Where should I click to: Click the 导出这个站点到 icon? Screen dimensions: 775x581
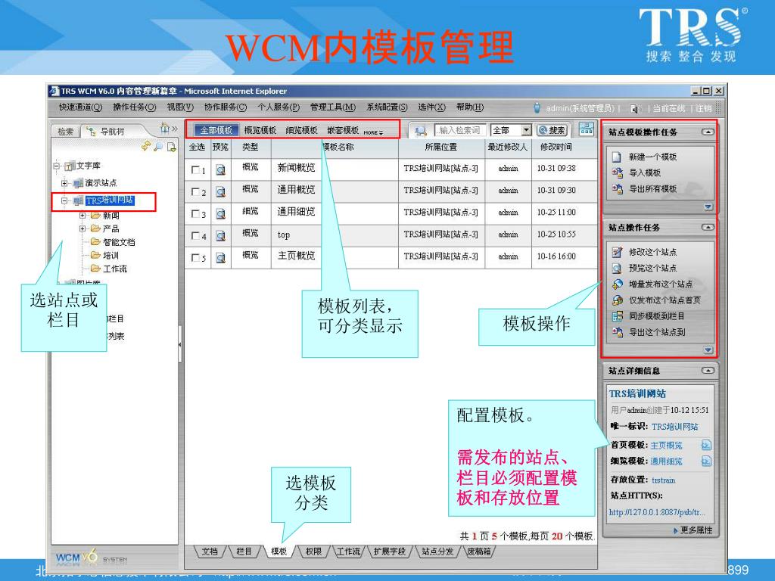617,332
